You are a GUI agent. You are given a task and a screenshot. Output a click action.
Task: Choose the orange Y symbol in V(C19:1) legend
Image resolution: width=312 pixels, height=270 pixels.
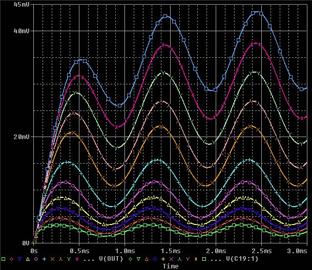[188, 259]
